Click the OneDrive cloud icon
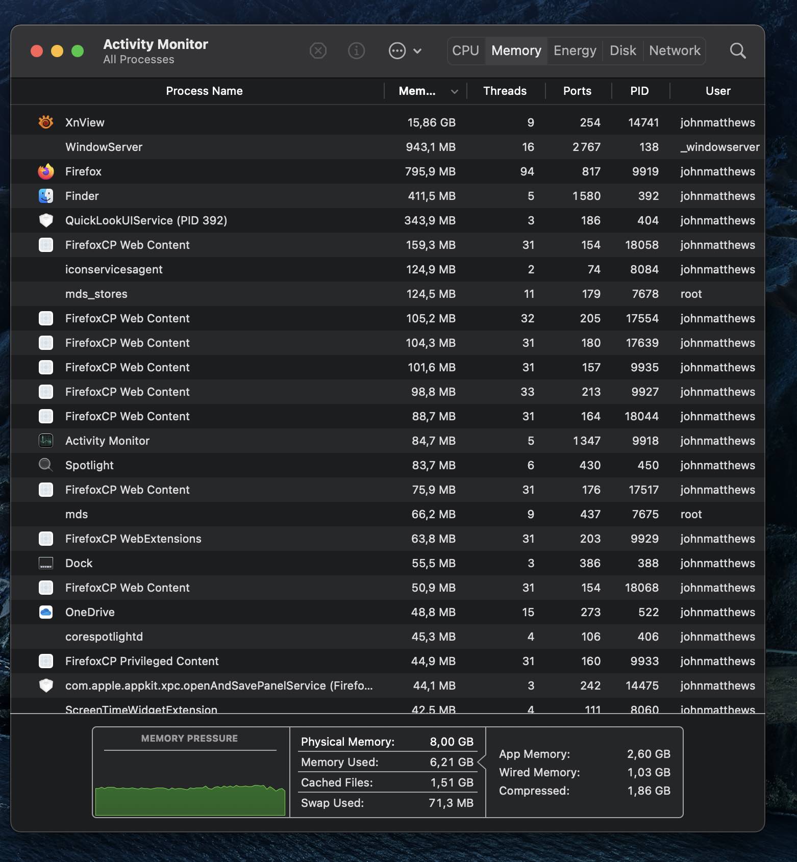The width and height of the screenshot is (797, 862). 46,612
